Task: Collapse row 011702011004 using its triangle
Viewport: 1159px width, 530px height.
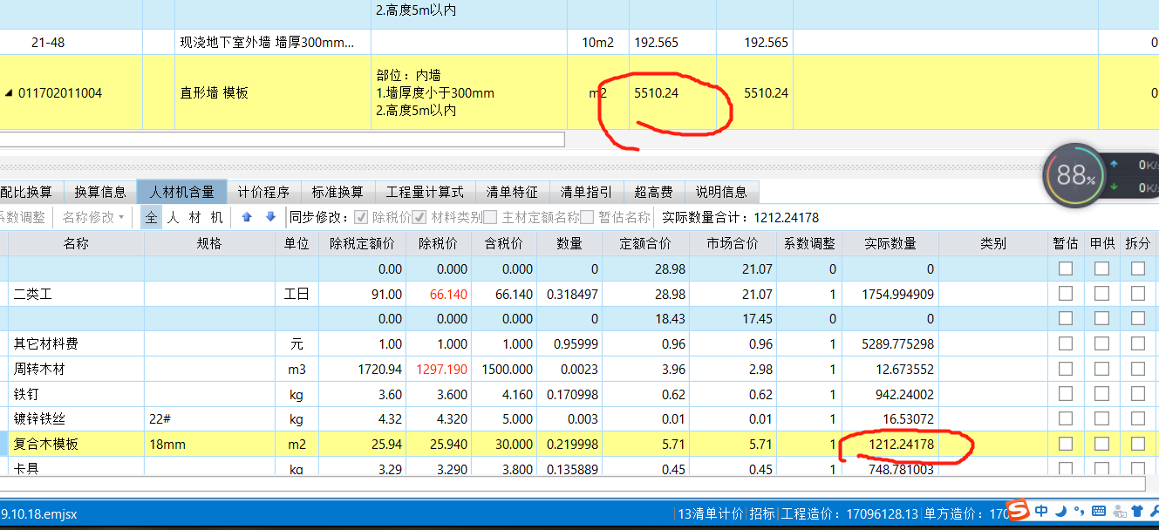Action: (10, 93)
